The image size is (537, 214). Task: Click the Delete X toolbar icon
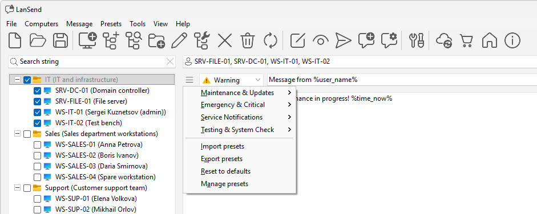point(225,40)
